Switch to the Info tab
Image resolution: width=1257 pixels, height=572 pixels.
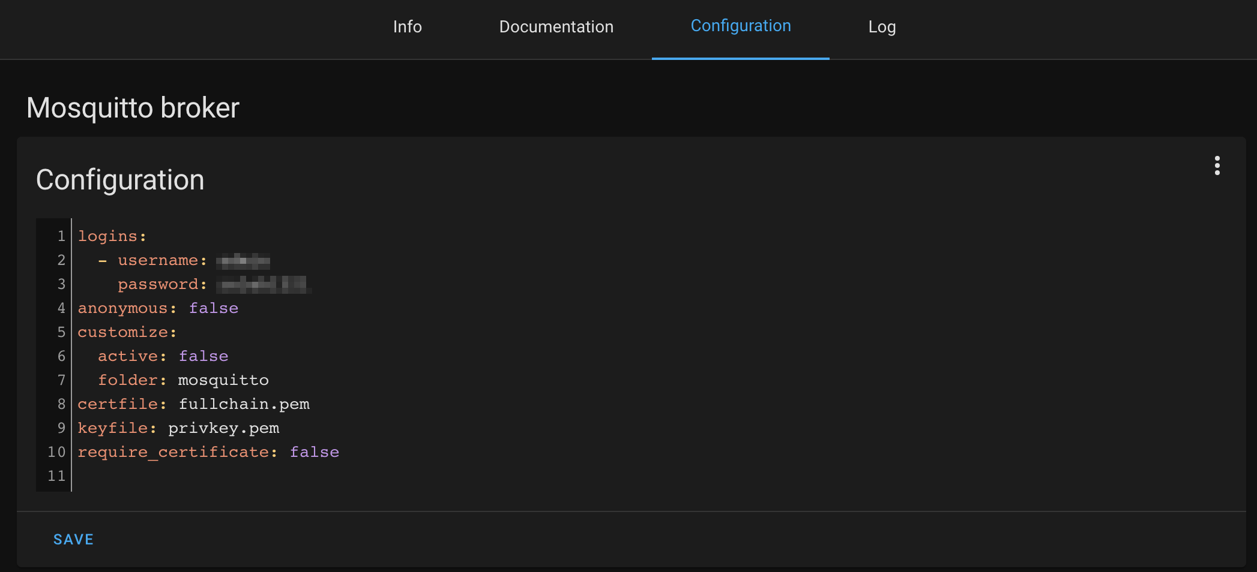[x=407, y=27]
